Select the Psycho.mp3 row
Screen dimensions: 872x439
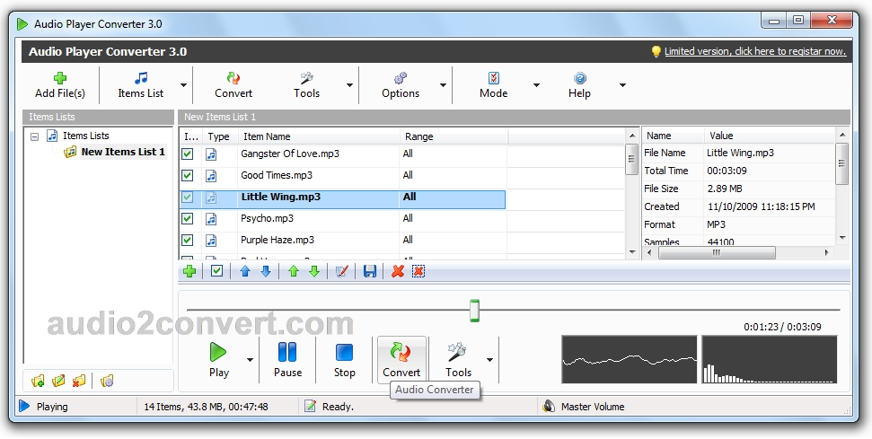[342, 219]
